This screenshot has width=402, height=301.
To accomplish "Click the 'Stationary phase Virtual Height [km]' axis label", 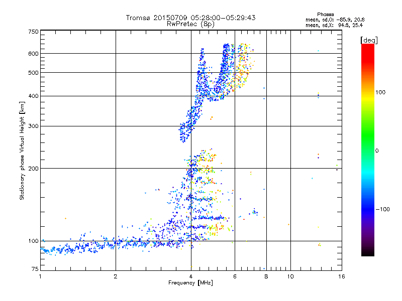I will point(22,150).
